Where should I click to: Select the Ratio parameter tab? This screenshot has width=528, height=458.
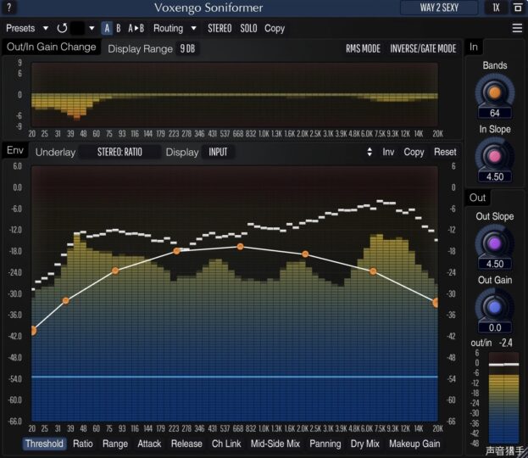pyautogui.click(x=83, y=444)
